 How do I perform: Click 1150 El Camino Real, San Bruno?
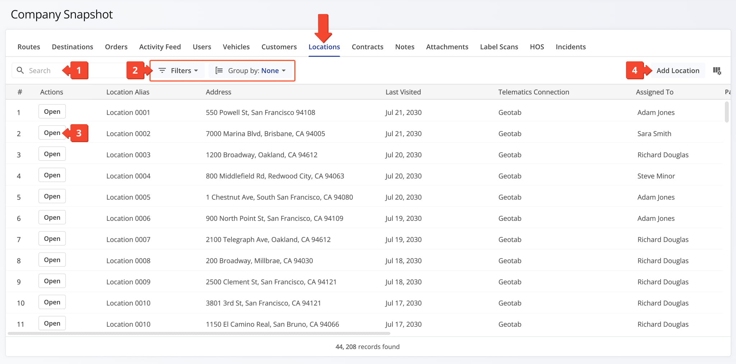click(x=272, y=324)
